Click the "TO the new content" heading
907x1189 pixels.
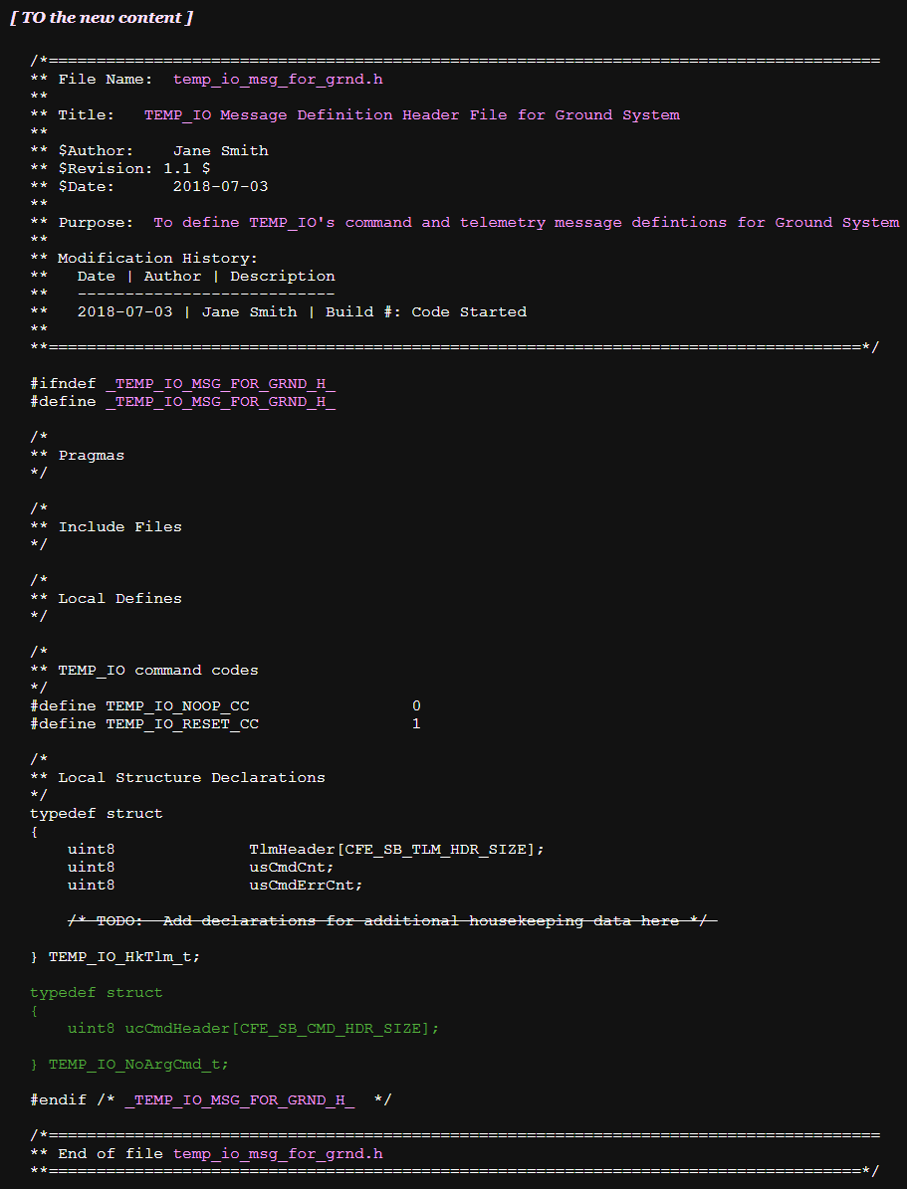point(102,18)
